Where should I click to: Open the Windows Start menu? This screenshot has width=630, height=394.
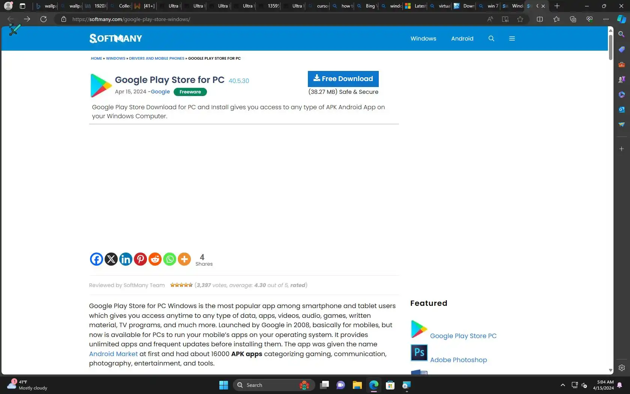(x=223, y=385)
